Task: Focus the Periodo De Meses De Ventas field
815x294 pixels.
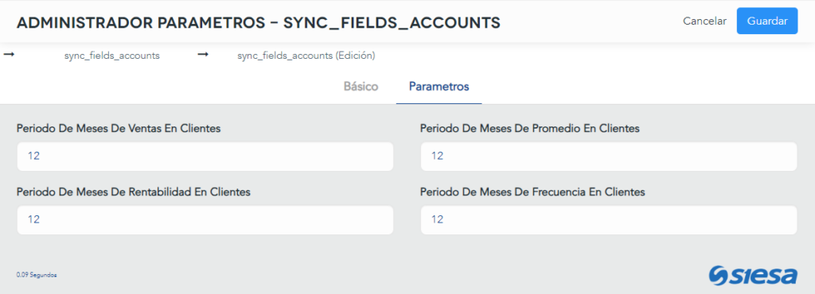Action: click(205, 156)
